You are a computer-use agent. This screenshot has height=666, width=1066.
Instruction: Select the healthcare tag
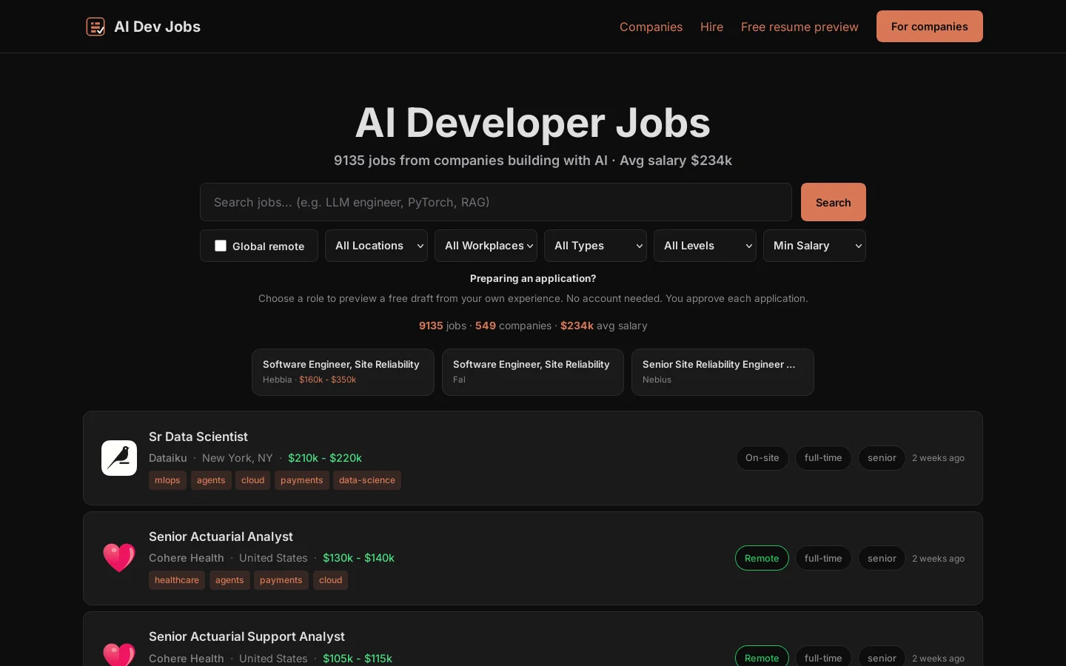(x=177, y=580)
